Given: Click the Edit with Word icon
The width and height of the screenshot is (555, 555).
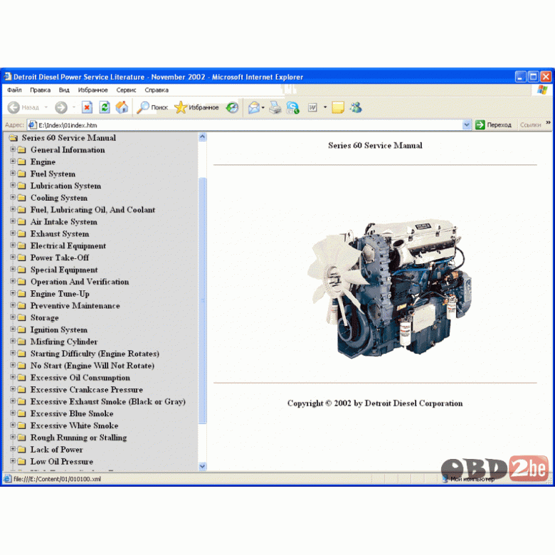Looking at the screenshot, I should point(312,107).
